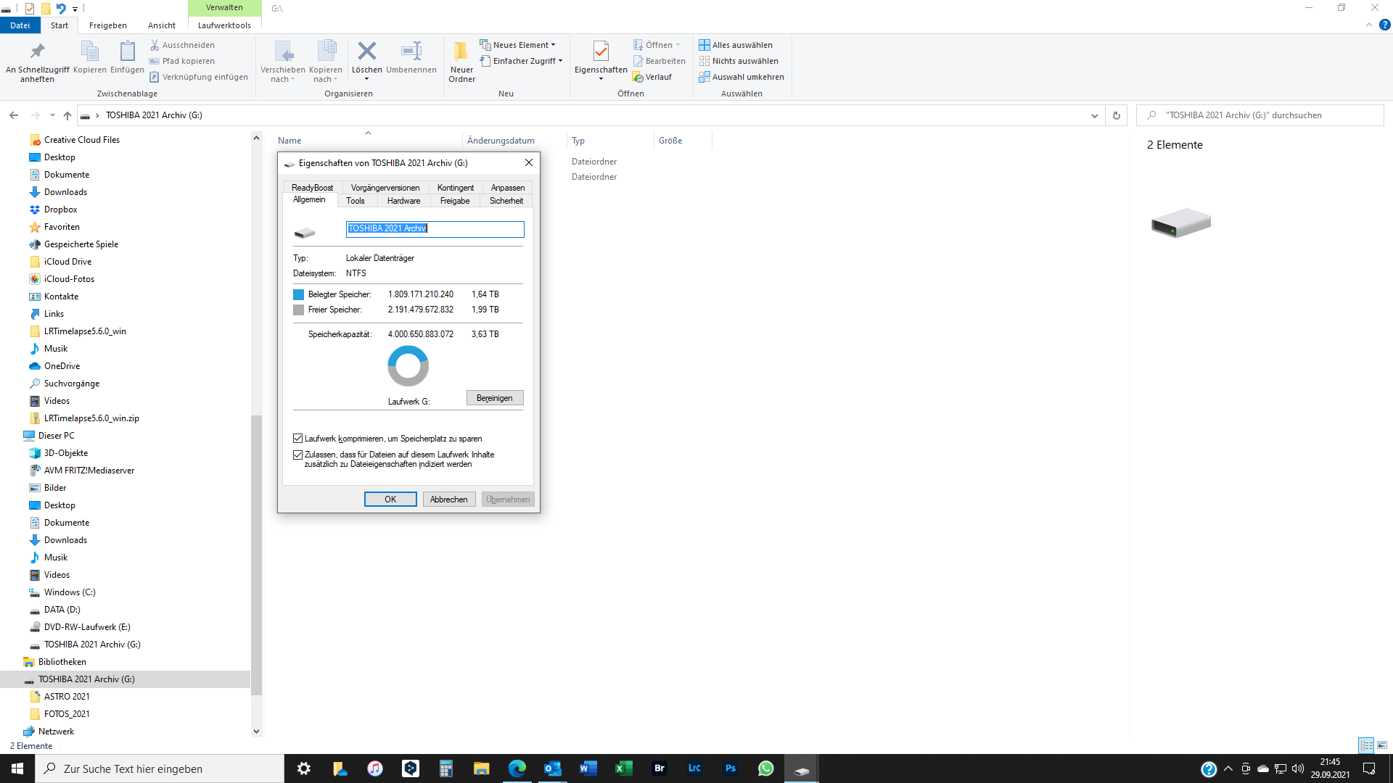Open the Tools tab in properties dialog

point(356,201)
